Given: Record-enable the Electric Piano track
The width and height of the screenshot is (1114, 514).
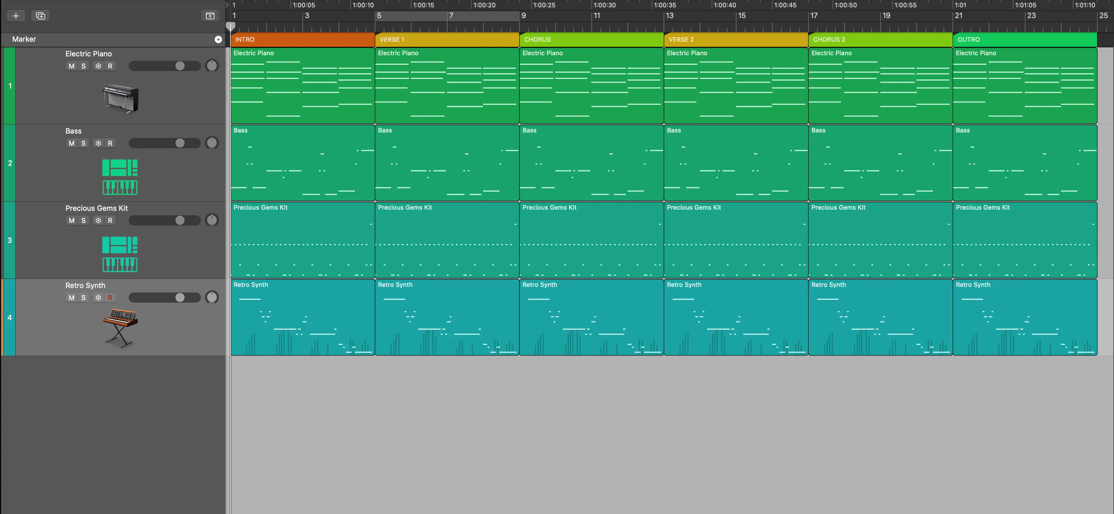Looking at the screenshot, I should click(x=110, y=66).
